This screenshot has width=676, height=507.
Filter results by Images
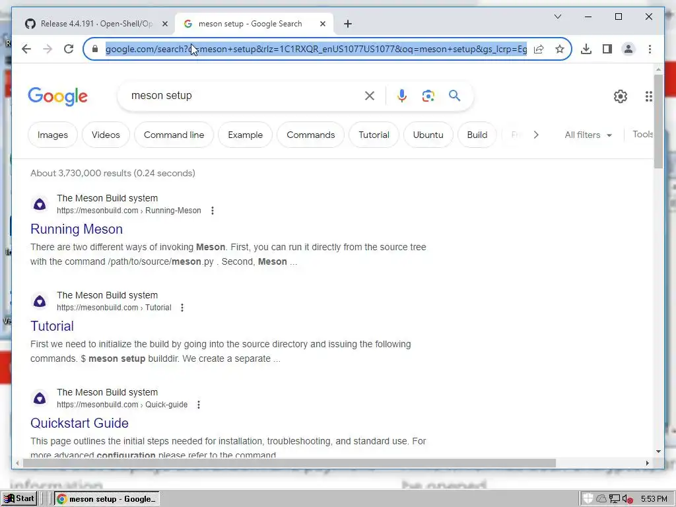click(53, 135)
